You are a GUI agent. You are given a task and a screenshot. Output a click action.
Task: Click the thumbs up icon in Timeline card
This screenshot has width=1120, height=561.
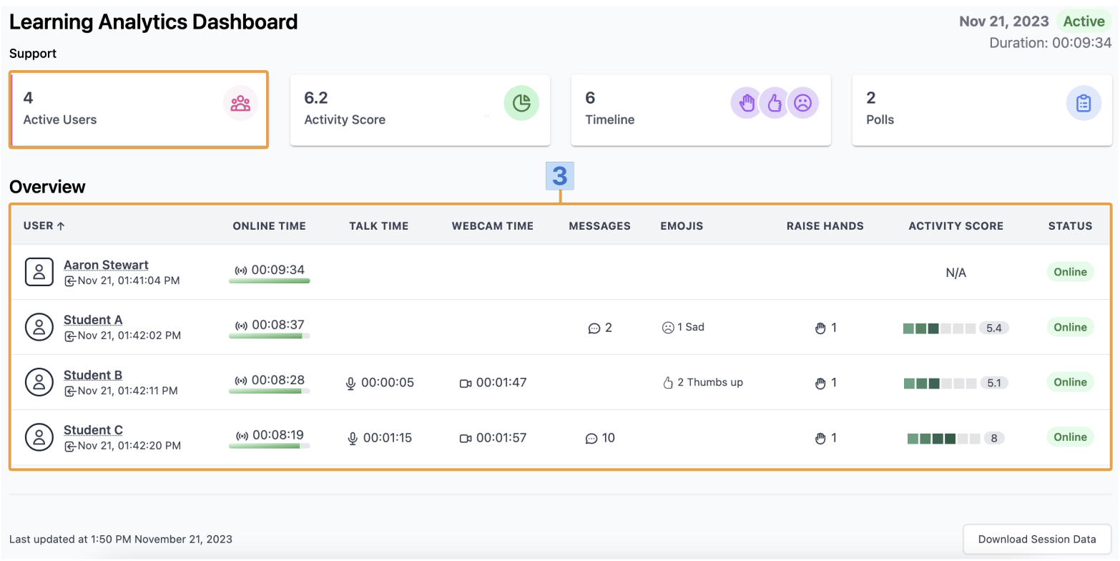click(x=775, y=104)
